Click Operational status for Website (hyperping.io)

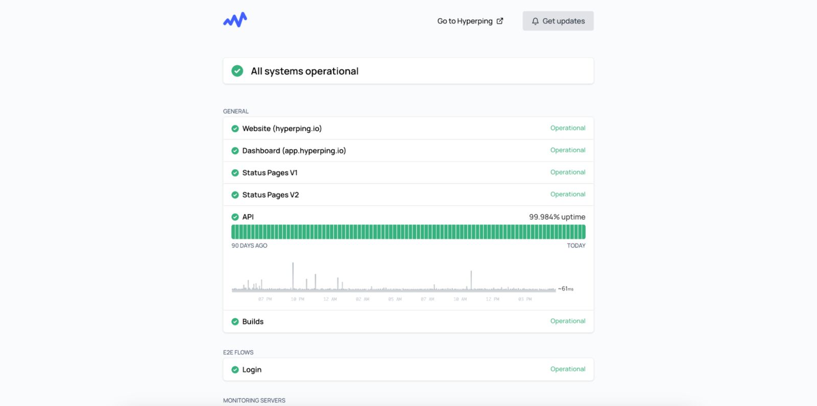[x=568, y=128]
